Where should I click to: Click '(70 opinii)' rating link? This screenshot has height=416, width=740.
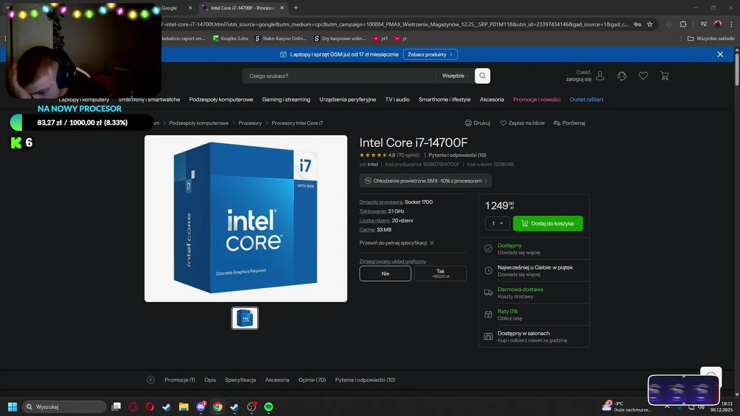coord(408,155)
